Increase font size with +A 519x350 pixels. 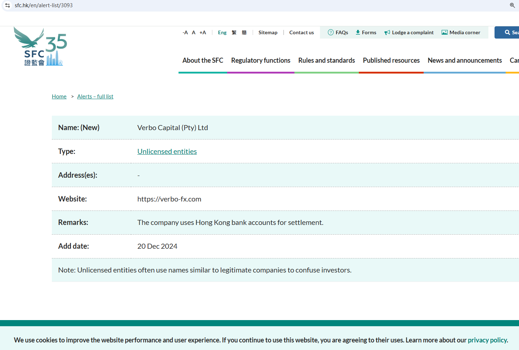coord(203,32)
